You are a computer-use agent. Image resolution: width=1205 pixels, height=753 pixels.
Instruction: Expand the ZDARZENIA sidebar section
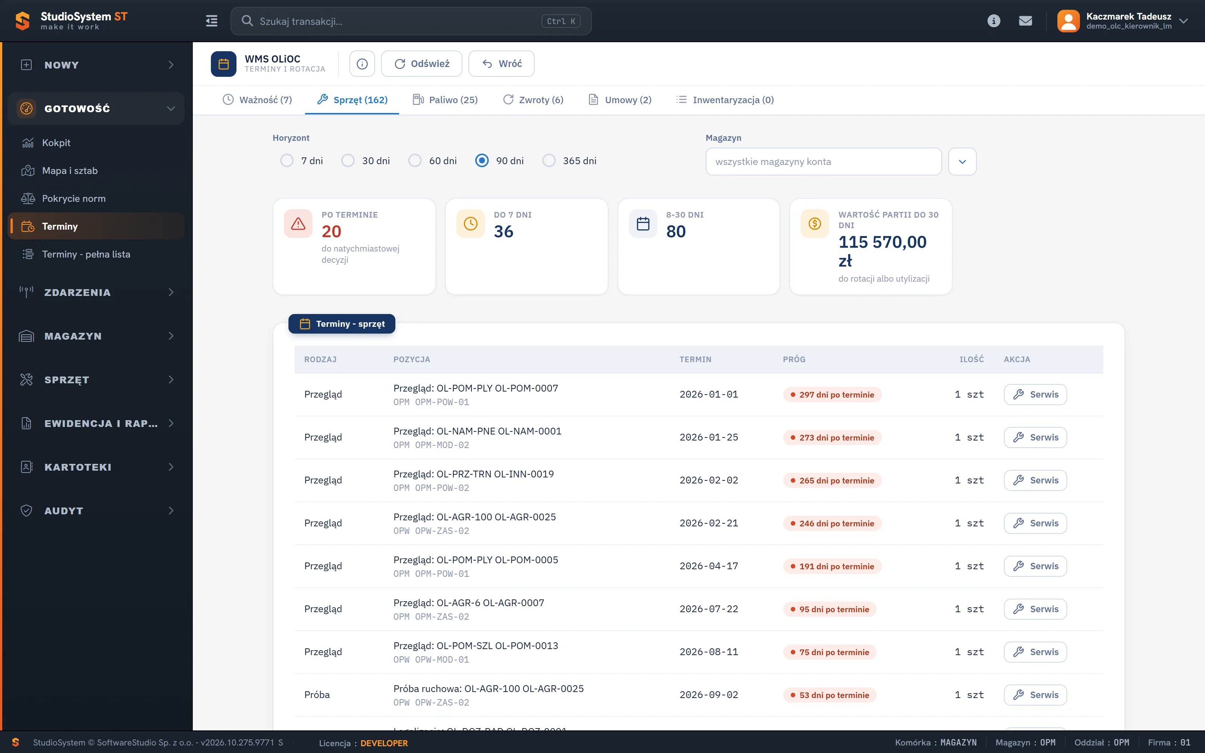tap(96, 292)
